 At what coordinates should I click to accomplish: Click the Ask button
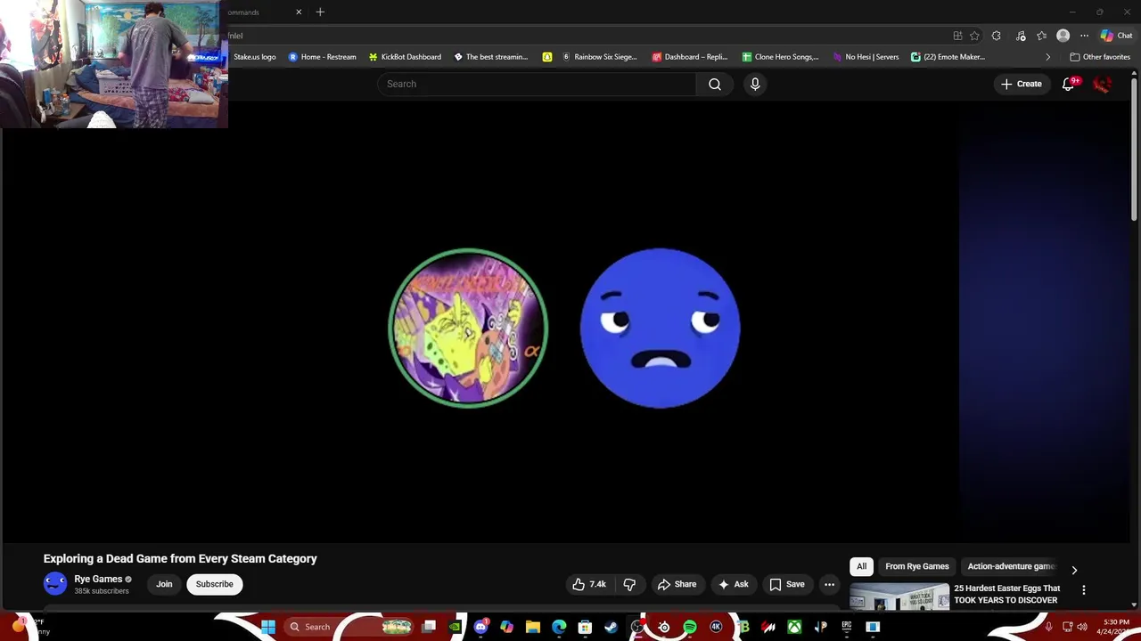coord(734,584)
